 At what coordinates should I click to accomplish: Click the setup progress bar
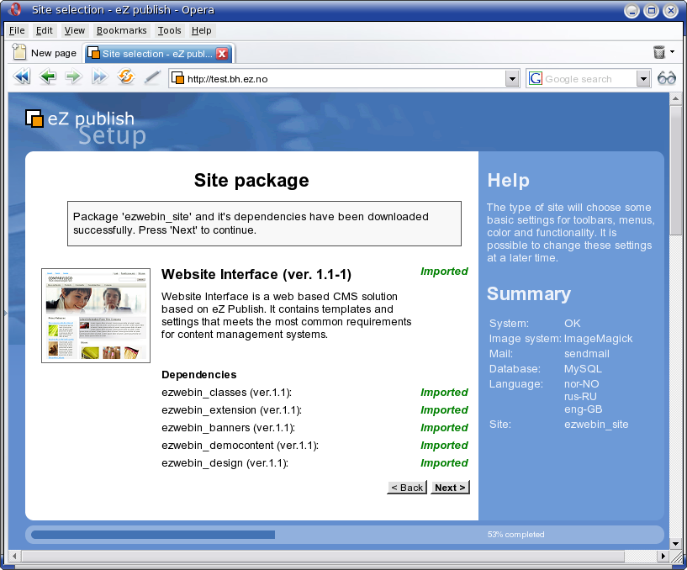point(345,535)
